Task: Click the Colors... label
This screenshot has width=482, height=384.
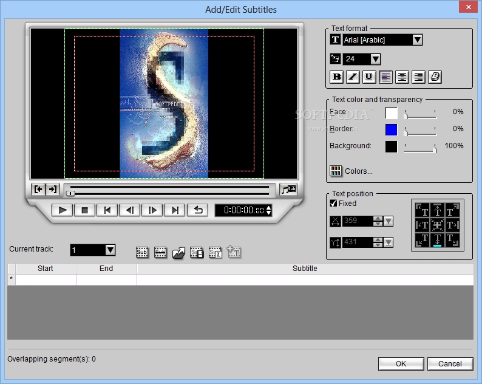Action: pyautogui.click(x=358, y=171)
